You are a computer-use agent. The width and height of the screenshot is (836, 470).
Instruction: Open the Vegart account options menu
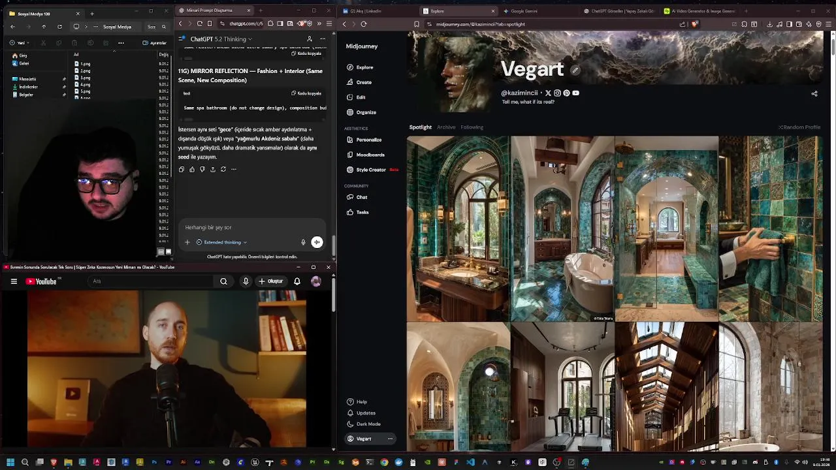pyautogui.click(x=391, y=439)
